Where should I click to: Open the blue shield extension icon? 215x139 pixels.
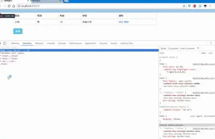click(189, 6)
